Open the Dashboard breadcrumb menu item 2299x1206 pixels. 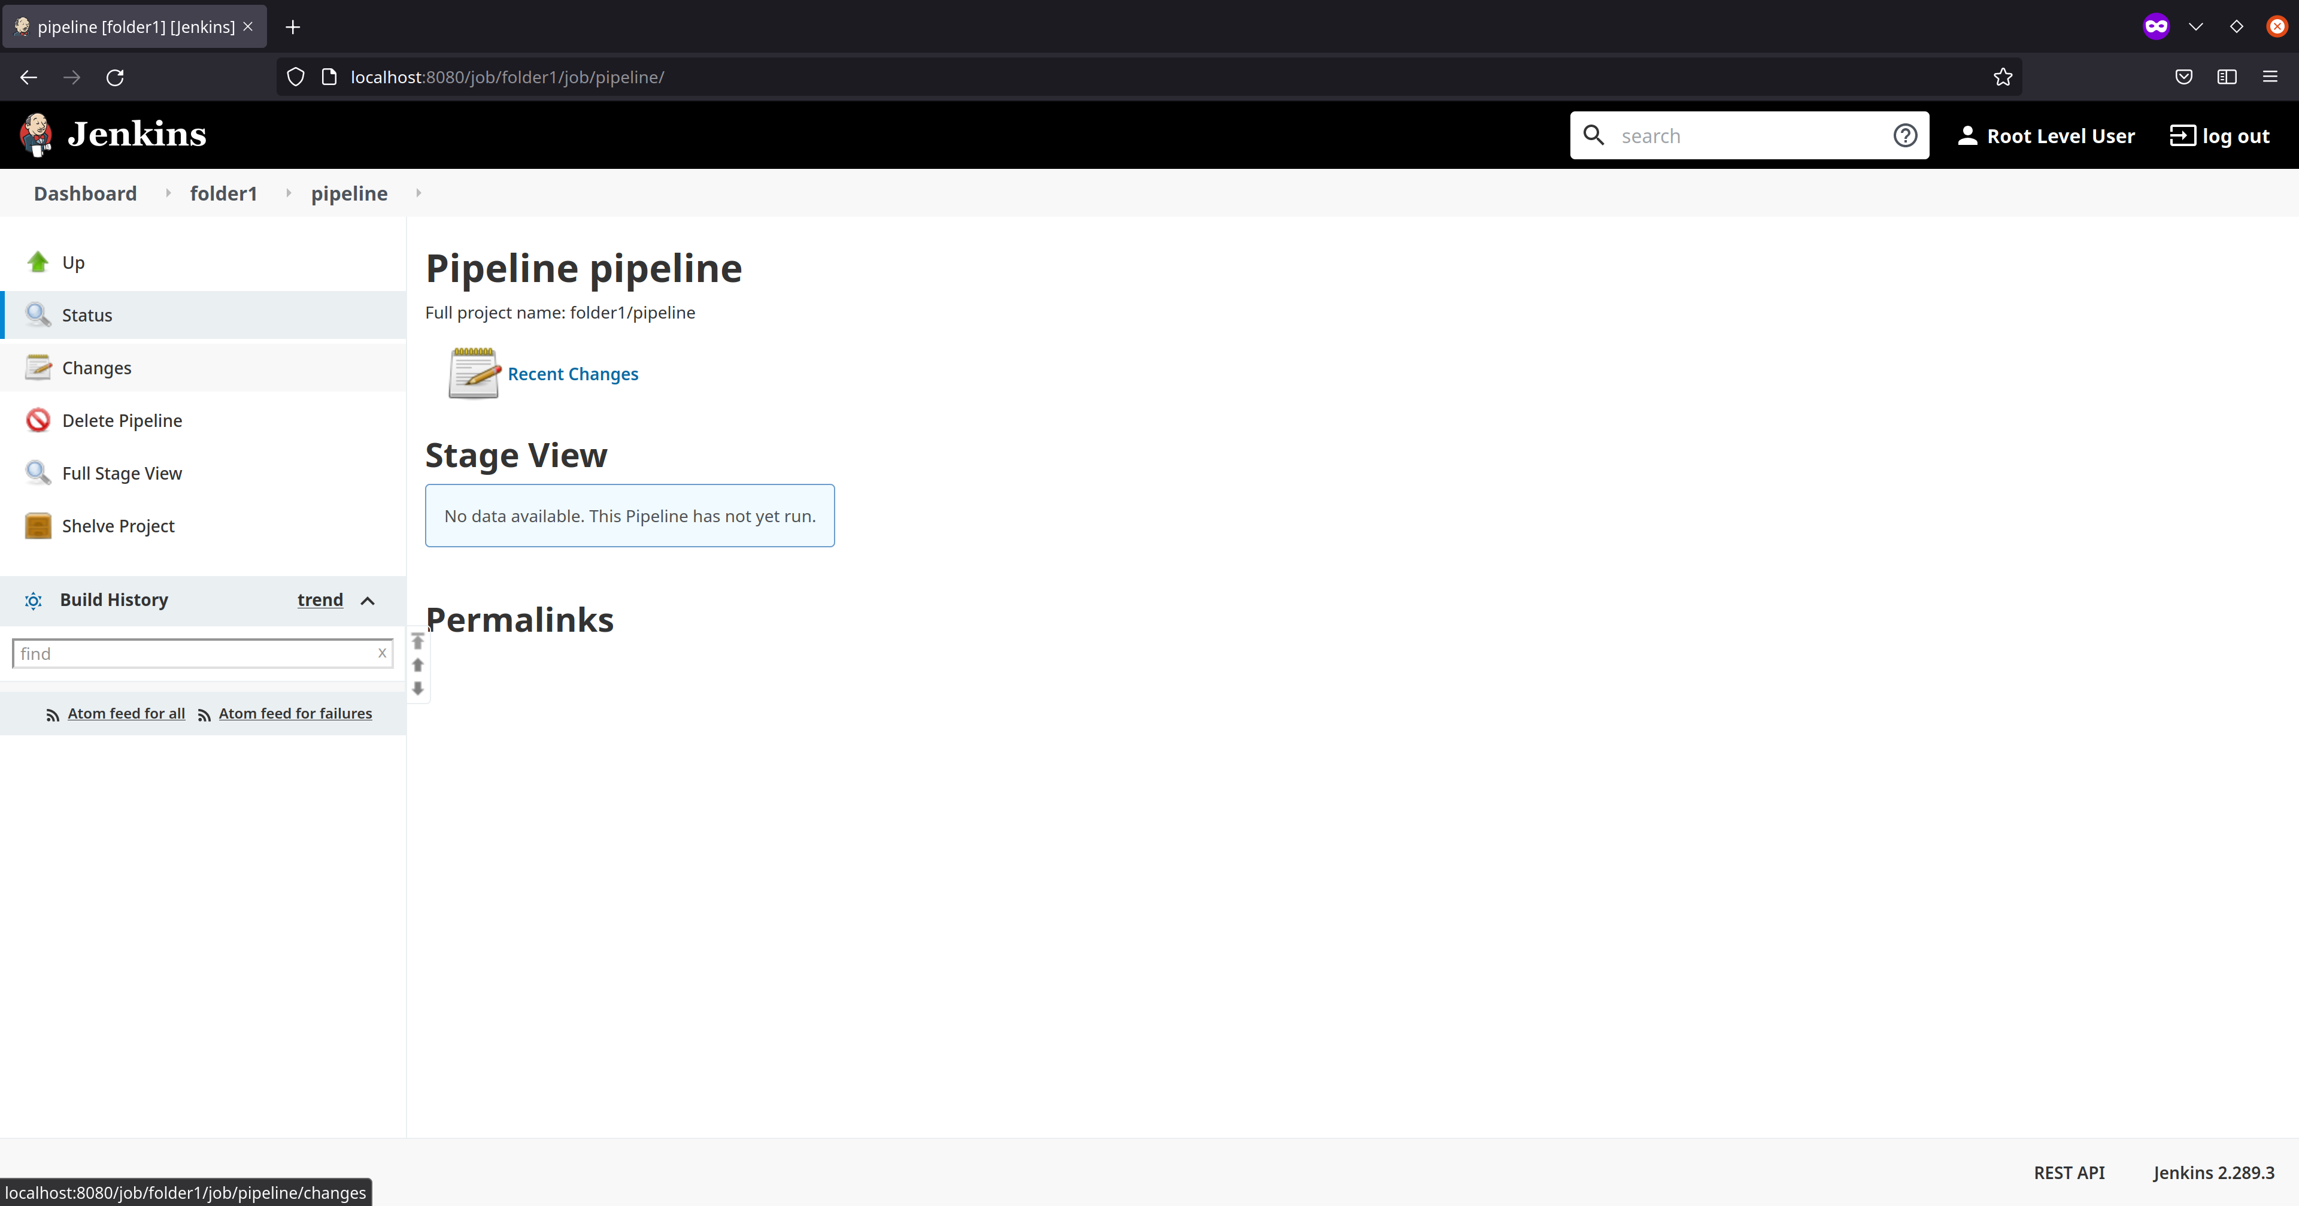tap(85, 193)
